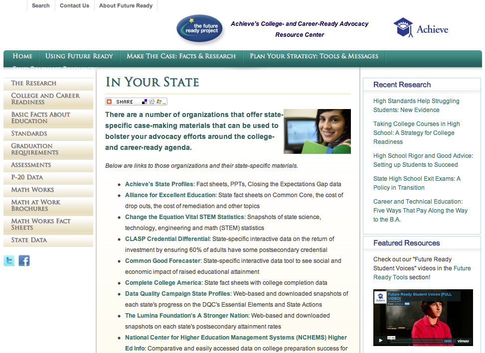Open Data Quality Campaign State Profiles link
The width and height of the screenshot is (485, 353).
pyautogui.click(x=178, y=294)
